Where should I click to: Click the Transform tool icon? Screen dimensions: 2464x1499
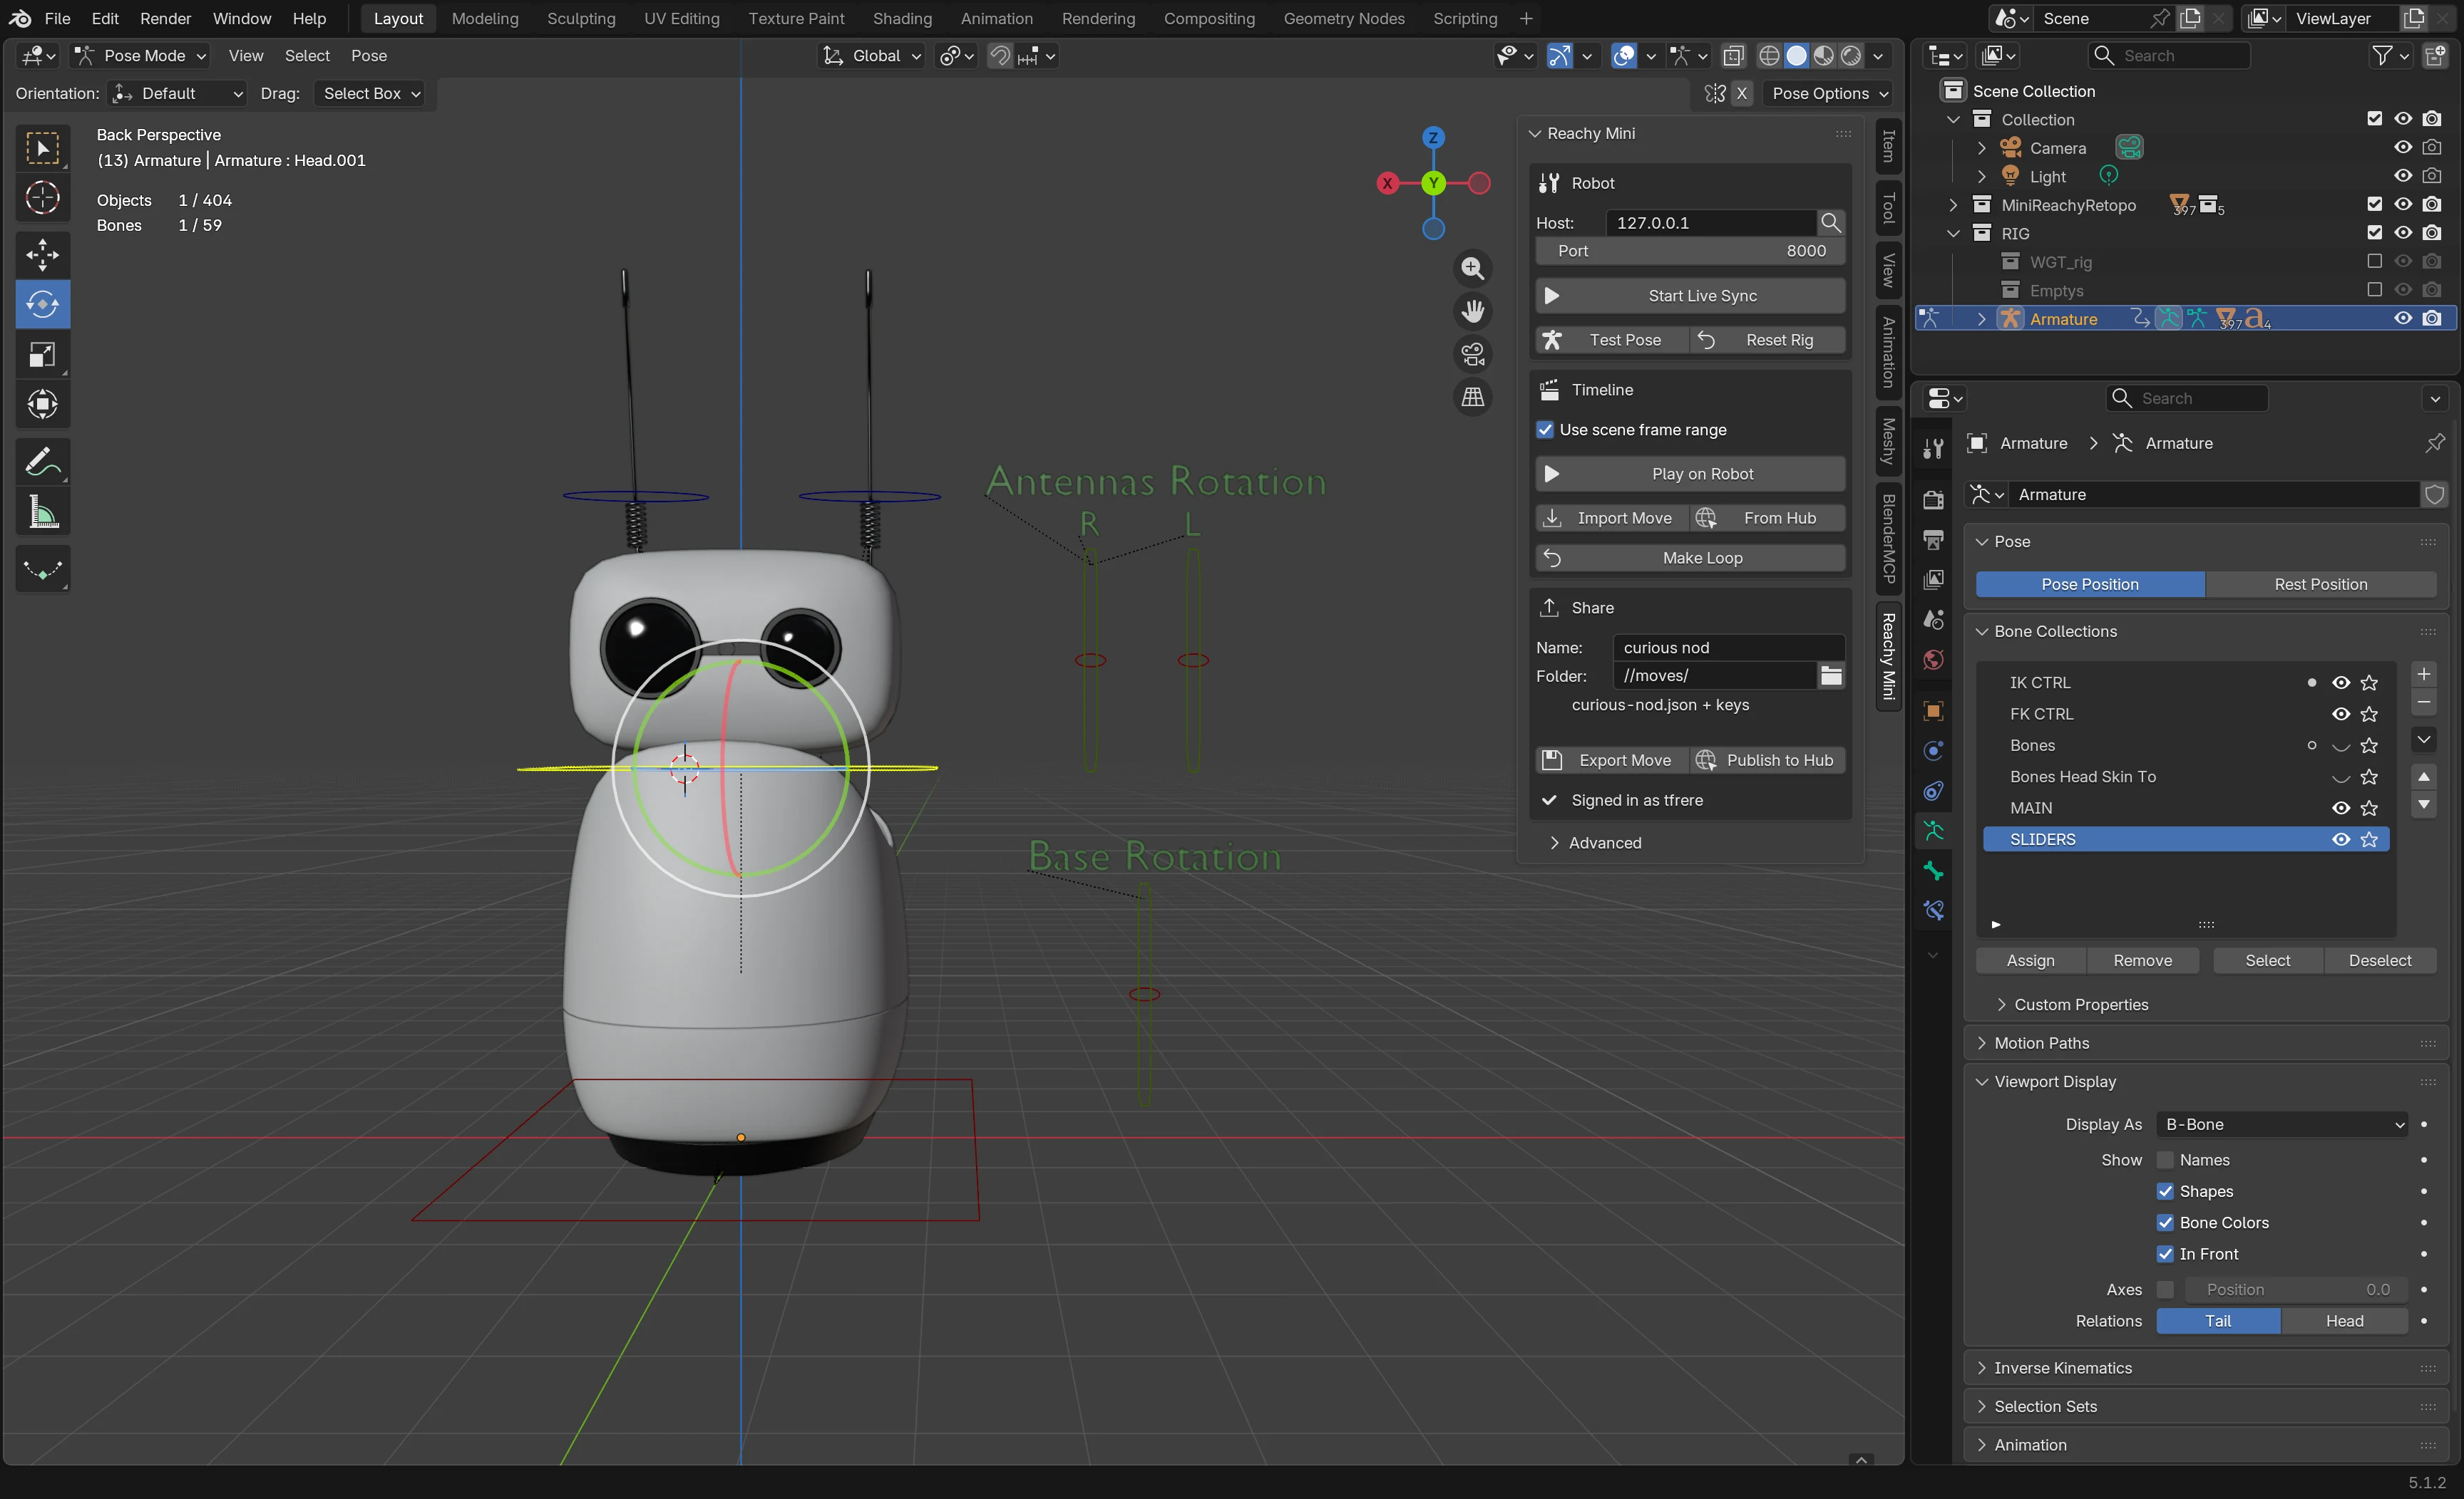pyautogui.click(x=42, y=404)
